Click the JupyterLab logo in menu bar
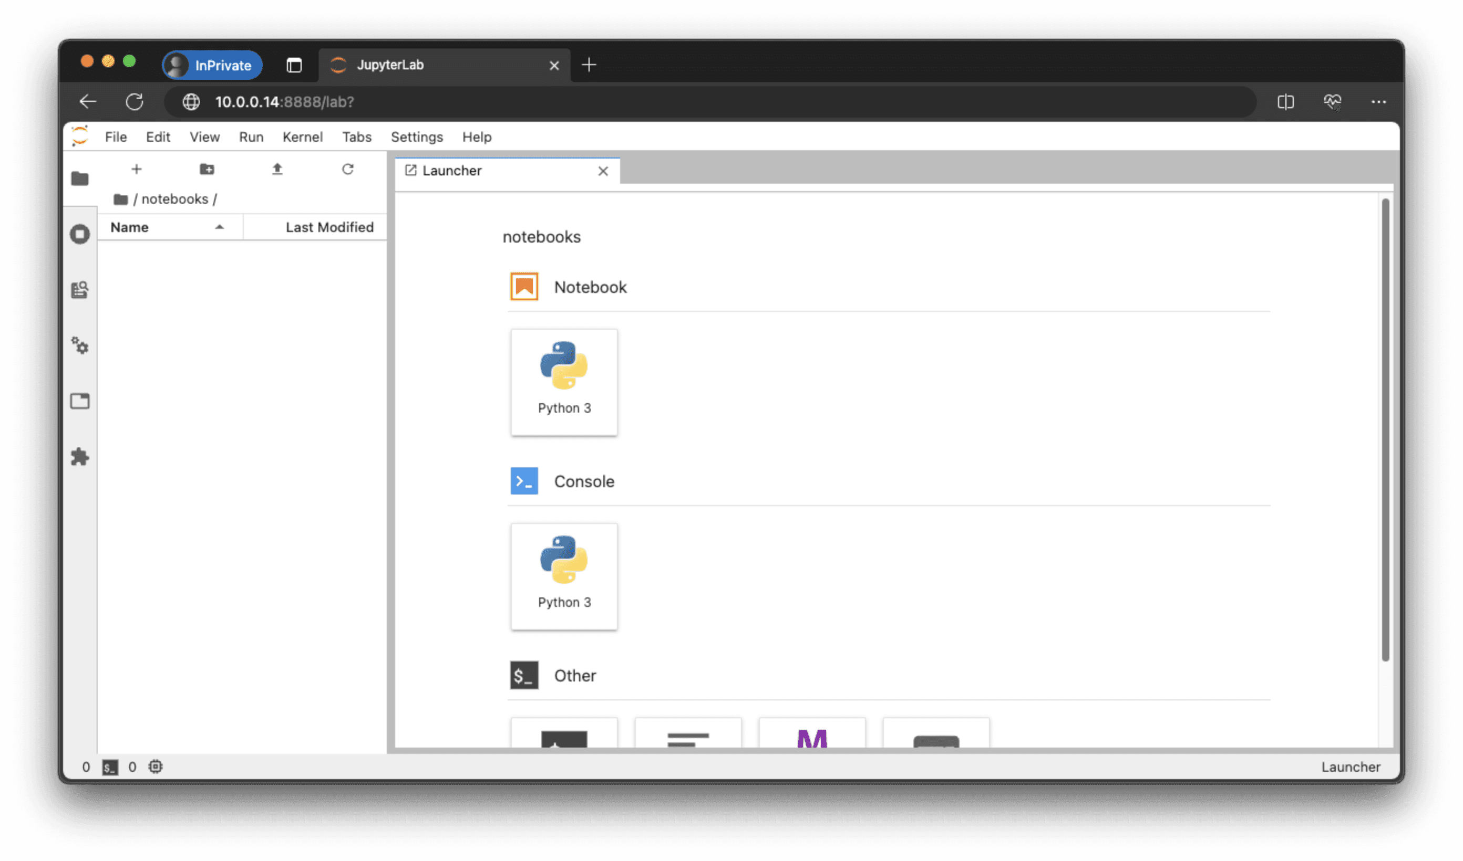The width and height of the screenshot is (1463, 861). 80,136
